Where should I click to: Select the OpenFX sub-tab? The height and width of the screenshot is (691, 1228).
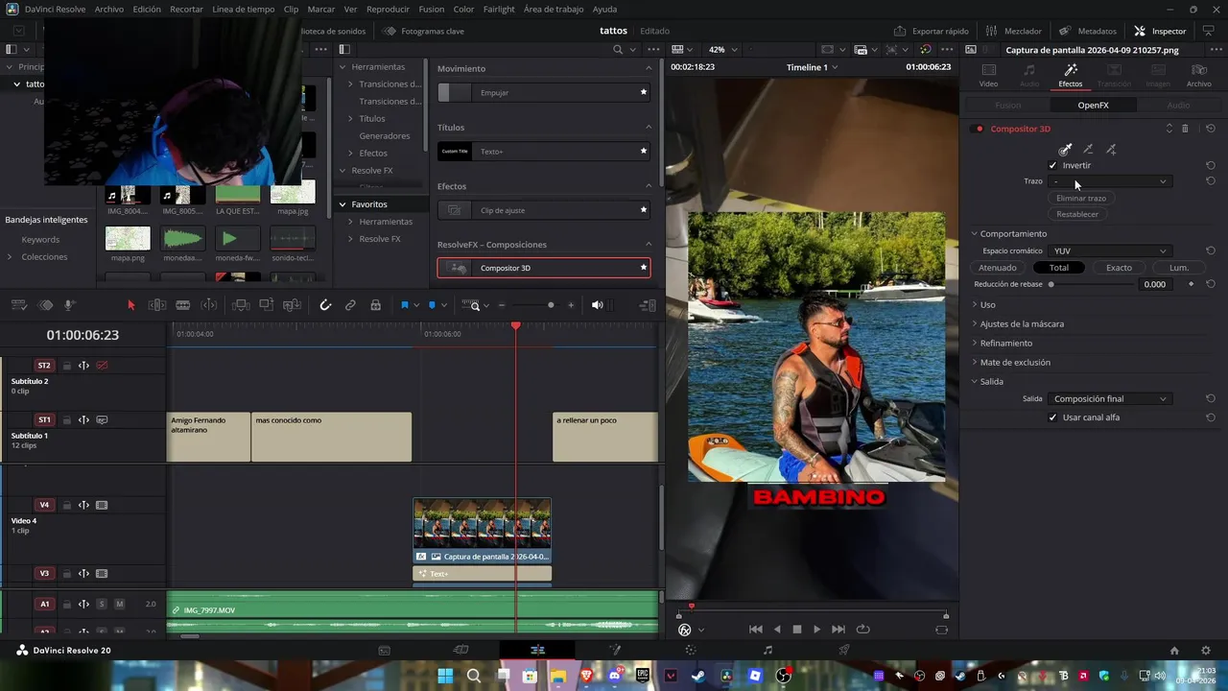(1093, 106)
